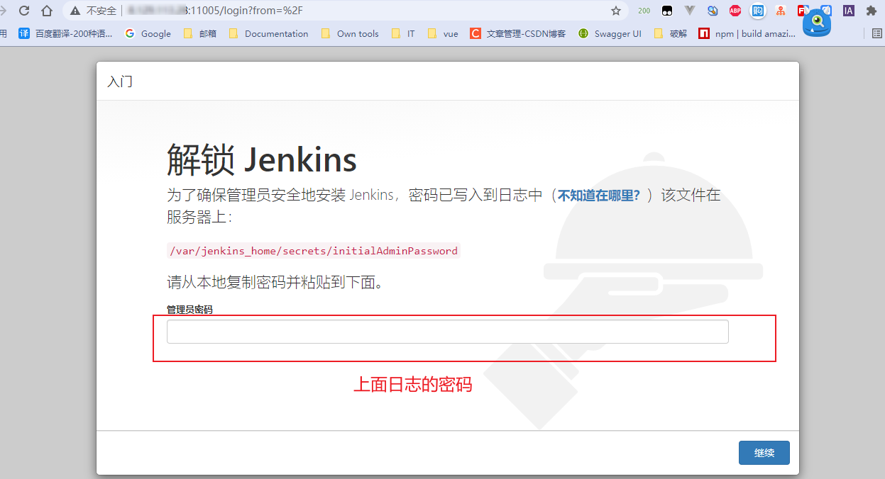
Task: Open the purple IA extension icon
Action: 848,11
